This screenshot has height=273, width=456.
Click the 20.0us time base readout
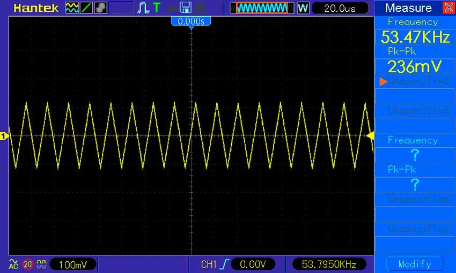[x=340, y=8]
